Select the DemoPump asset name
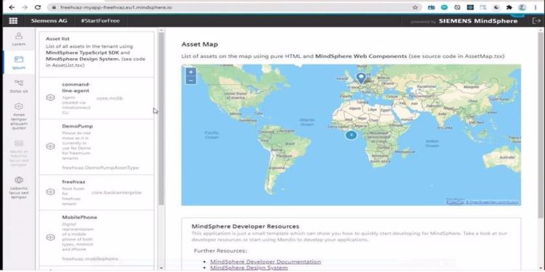This screenshot has width=545, height=272. (78, 126)
